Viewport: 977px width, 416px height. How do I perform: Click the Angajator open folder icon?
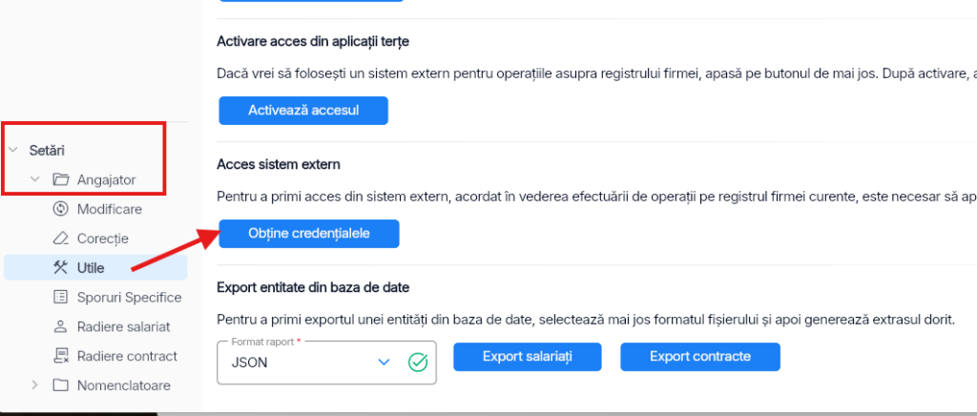pyautogui.click(x=60, y=180)
